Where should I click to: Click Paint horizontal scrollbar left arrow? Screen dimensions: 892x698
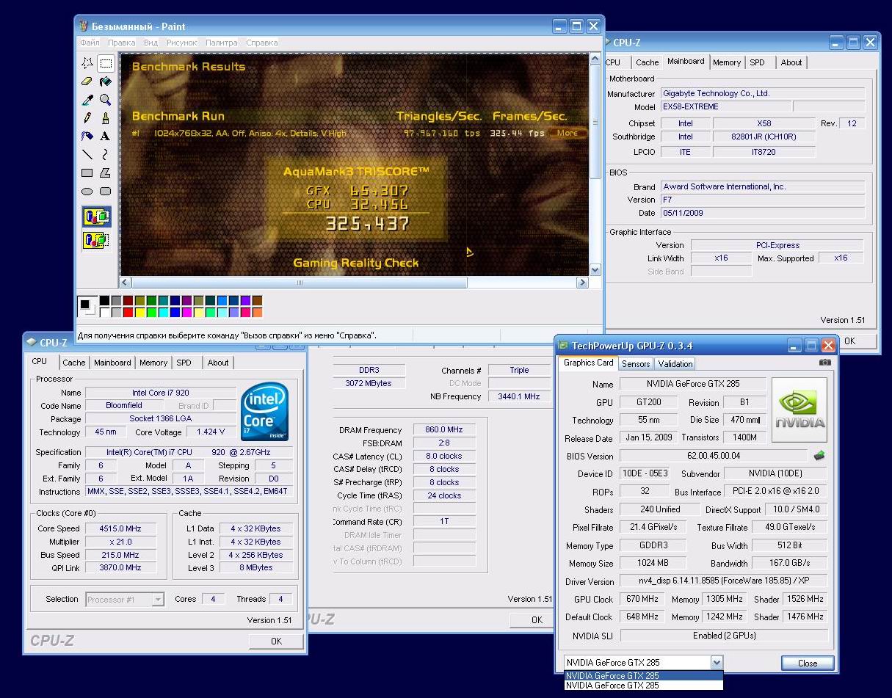click(126, 283)
